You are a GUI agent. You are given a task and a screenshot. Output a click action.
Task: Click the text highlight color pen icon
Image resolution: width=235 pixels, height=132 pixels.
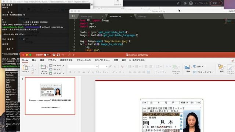click(x=113, y=72)
